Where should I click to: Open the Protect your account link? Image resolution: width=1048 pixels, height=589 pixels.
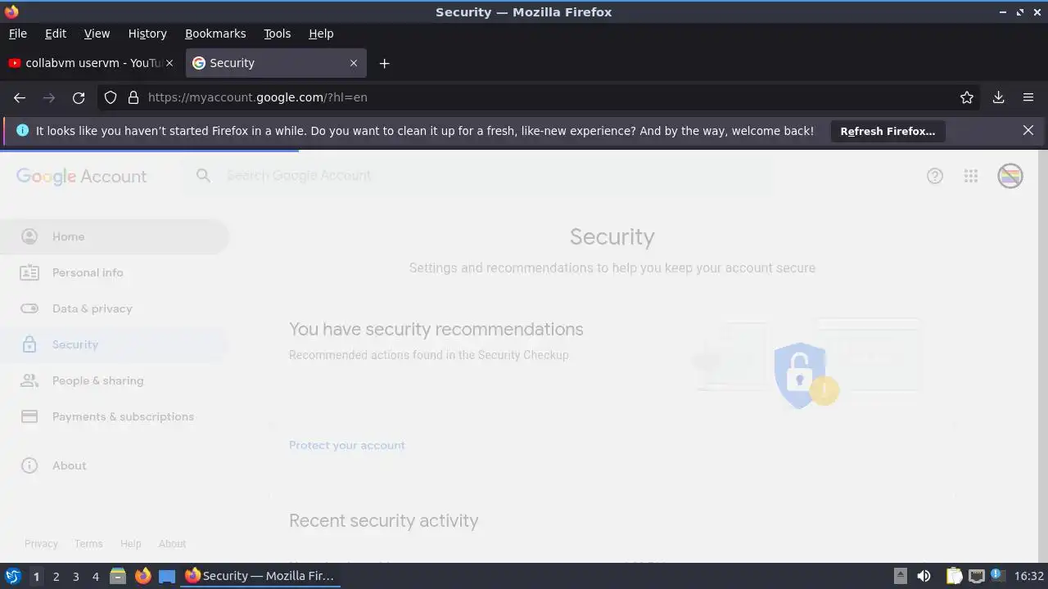pos(347,445)
